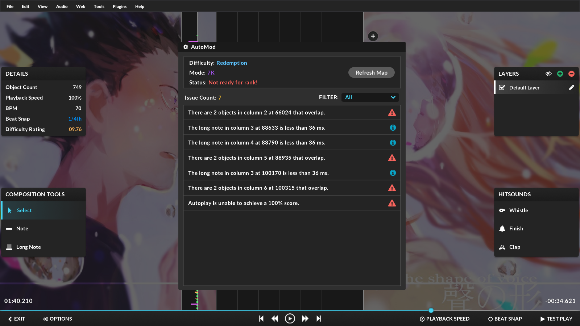Open the Audio menu
This screenshot has width=580, height=326.
(62, 7)
